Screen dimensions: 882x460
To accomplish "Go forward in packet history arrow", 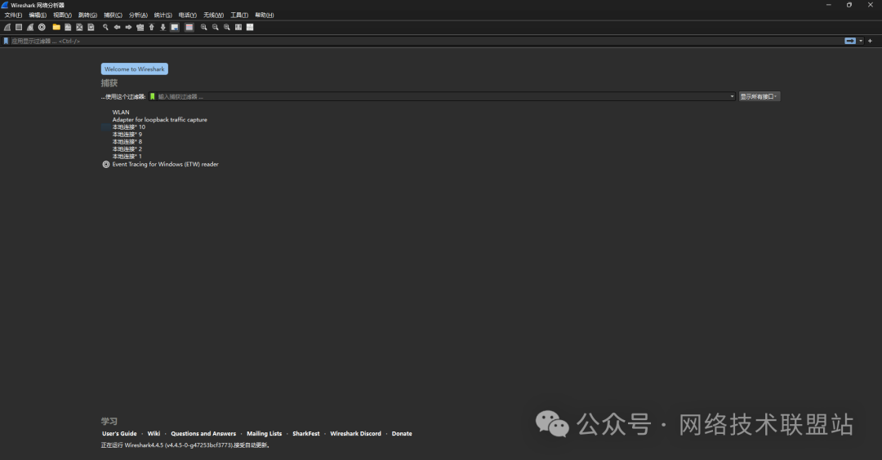I will click(128, 27).
